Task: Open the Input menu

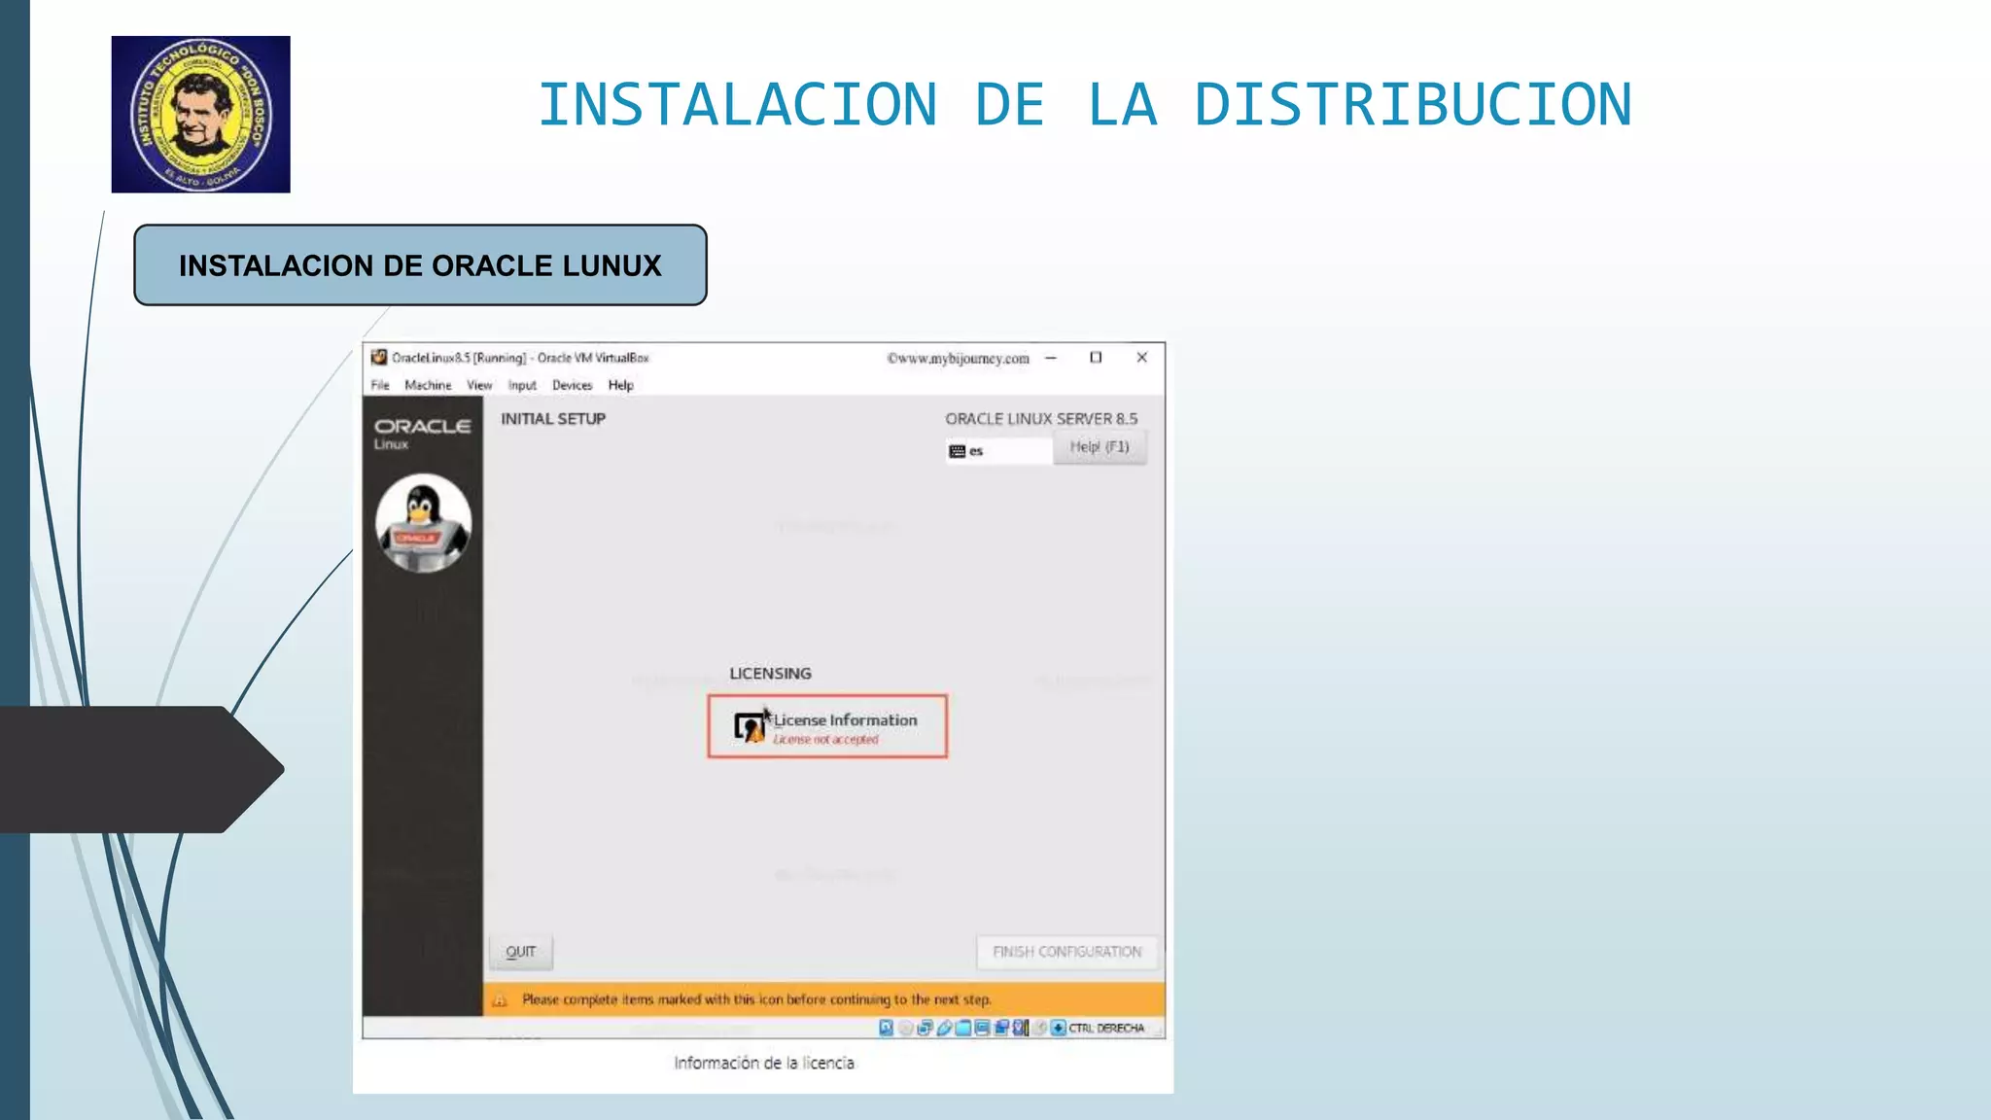Action: 522,385
